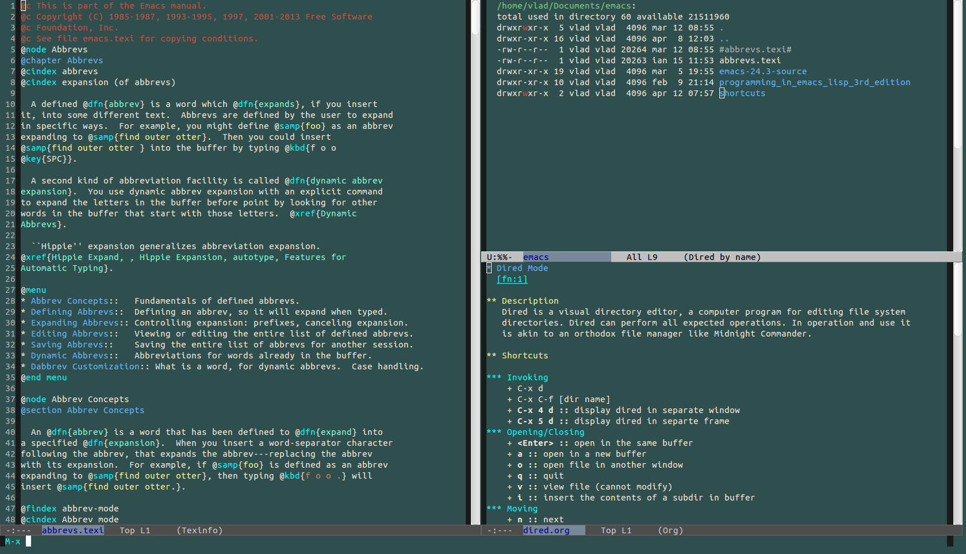Fold the Opening/Closing subheading
This screenshot has height=554, width=966.
point(535,432)
